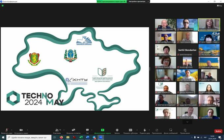This screenshot has height=140, width=224.
Task: Select Ihor Kozlouk landscape tile
Action: click(209, 50)
